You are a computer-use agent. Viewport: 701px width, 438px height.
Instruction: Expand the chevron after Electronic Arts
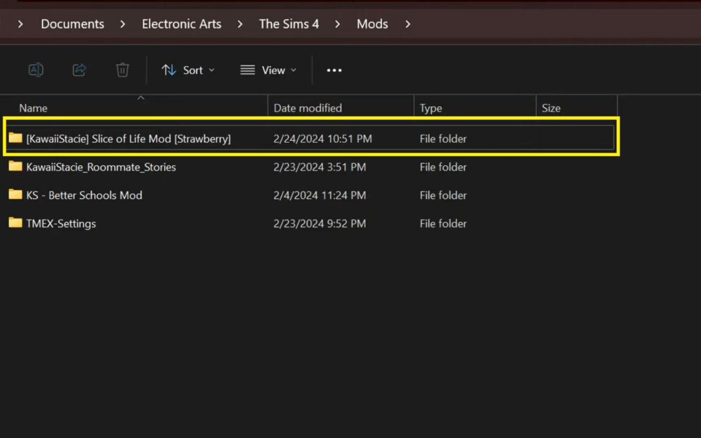pyautogui.click(x=240, y=24)
